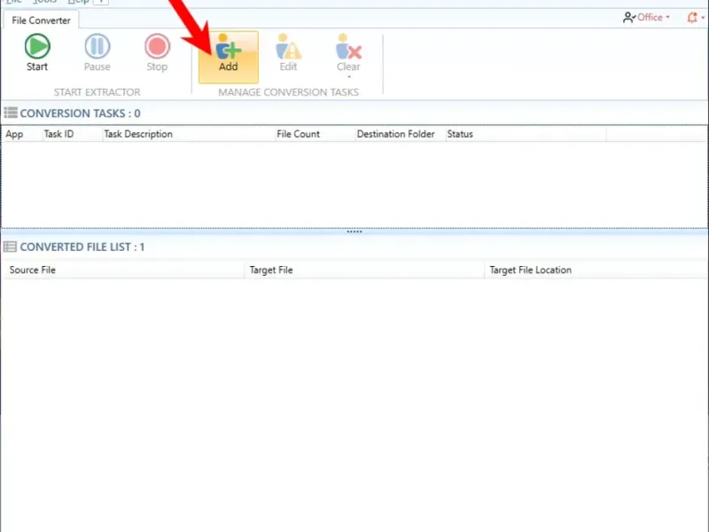709x532 pixels.
Task: Expand the Clear dropdown arrow
Action: pos(348,76)
